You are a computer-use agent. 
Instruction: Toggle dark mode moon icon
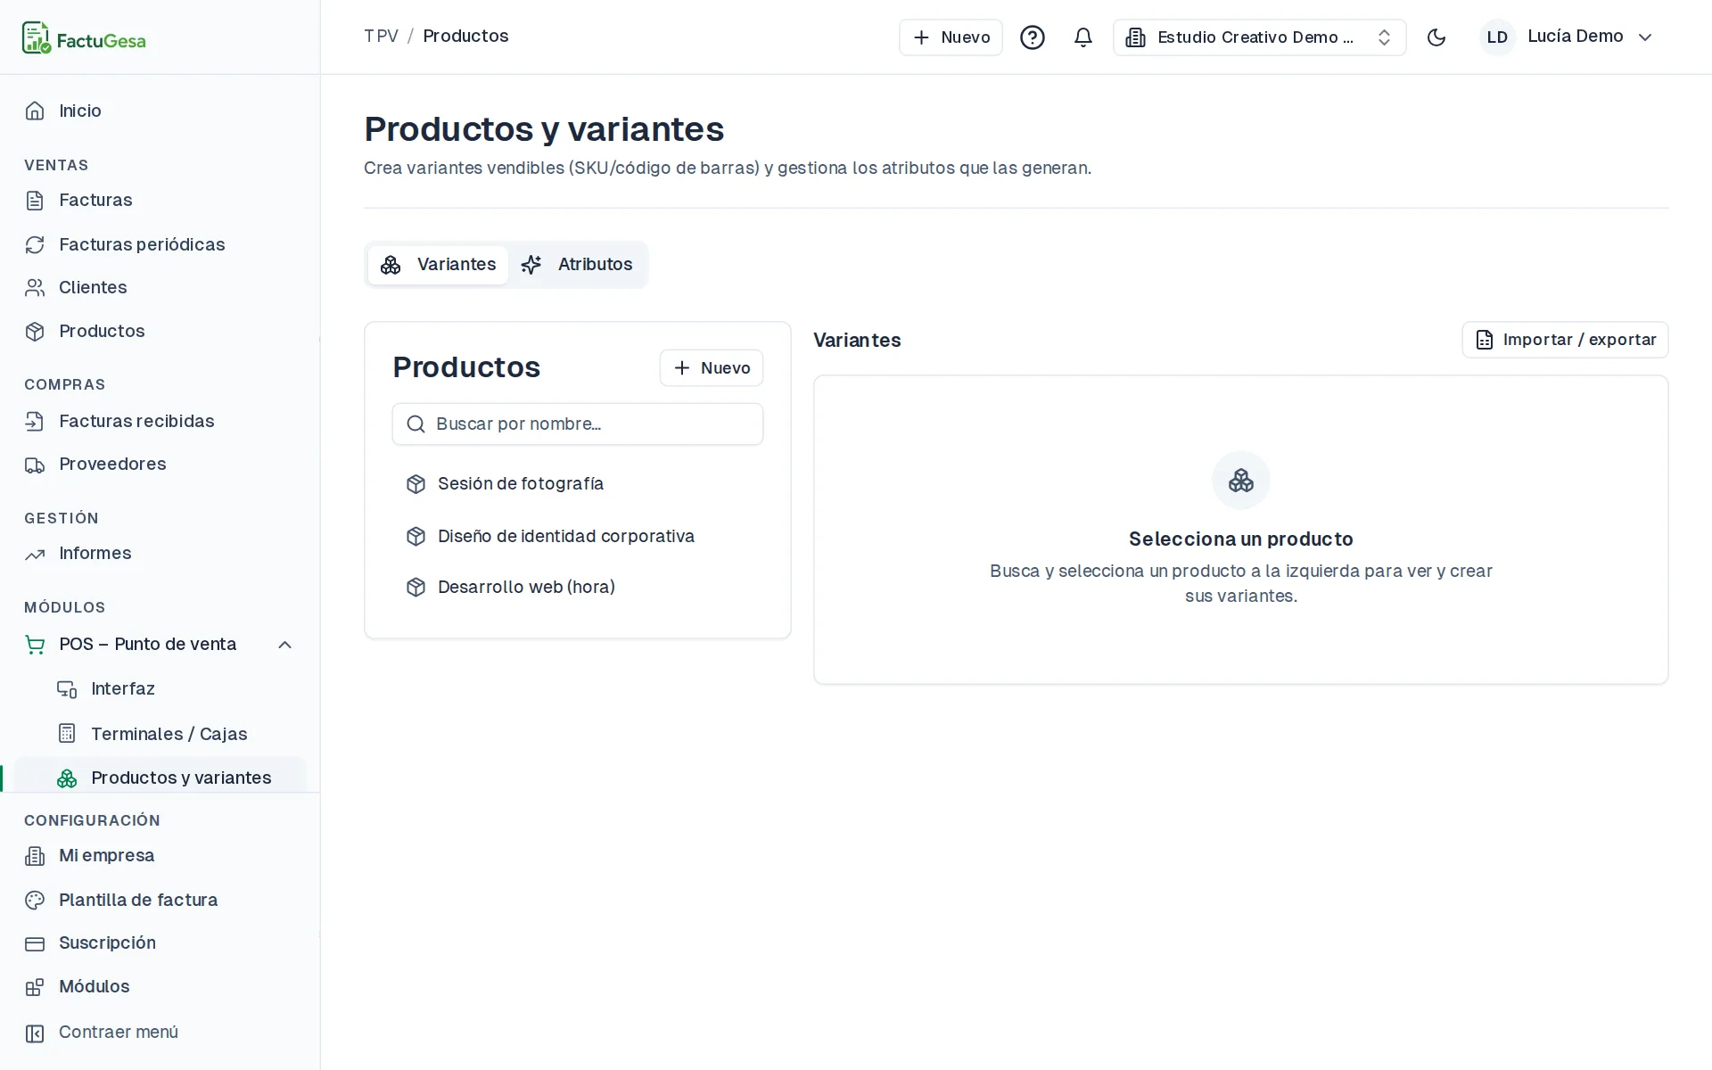pos(1436,37)
